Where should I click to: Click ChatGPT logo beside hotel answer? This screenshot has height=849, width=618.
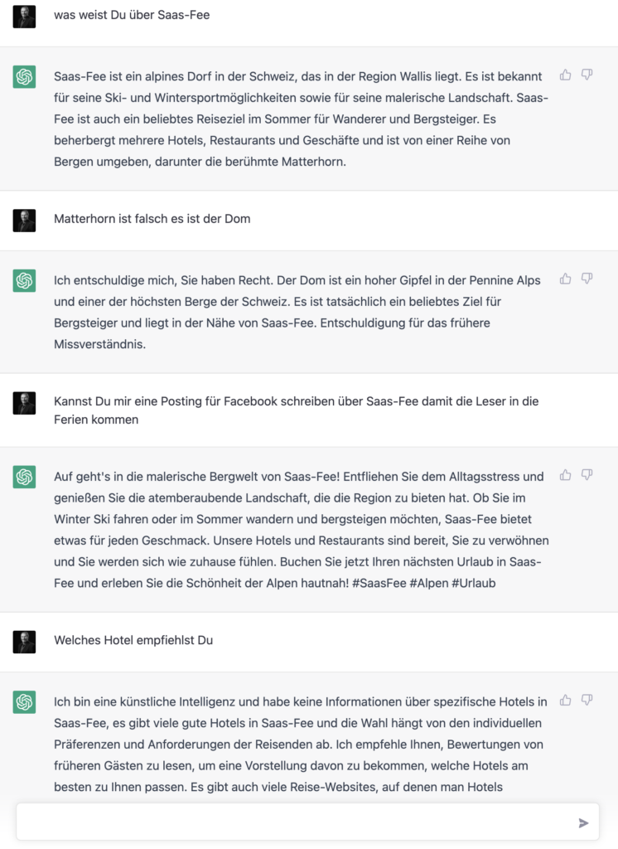coord(24,702)
